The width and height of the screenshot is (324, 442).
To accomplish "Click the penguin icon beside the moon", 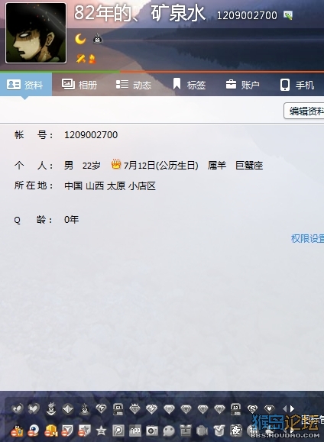I will pyautogui.click(x=98, y=39).
